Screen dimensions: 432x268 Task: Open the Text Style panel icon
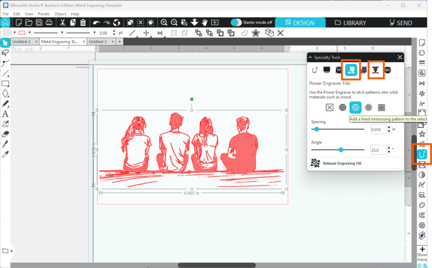pyautogui.click(x=422, y=104)
